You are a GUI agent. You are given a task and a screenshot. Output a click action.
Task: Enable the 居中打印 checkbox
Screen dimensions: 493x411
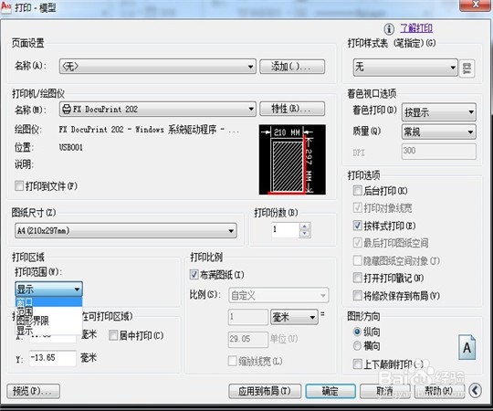coord(113,335)
